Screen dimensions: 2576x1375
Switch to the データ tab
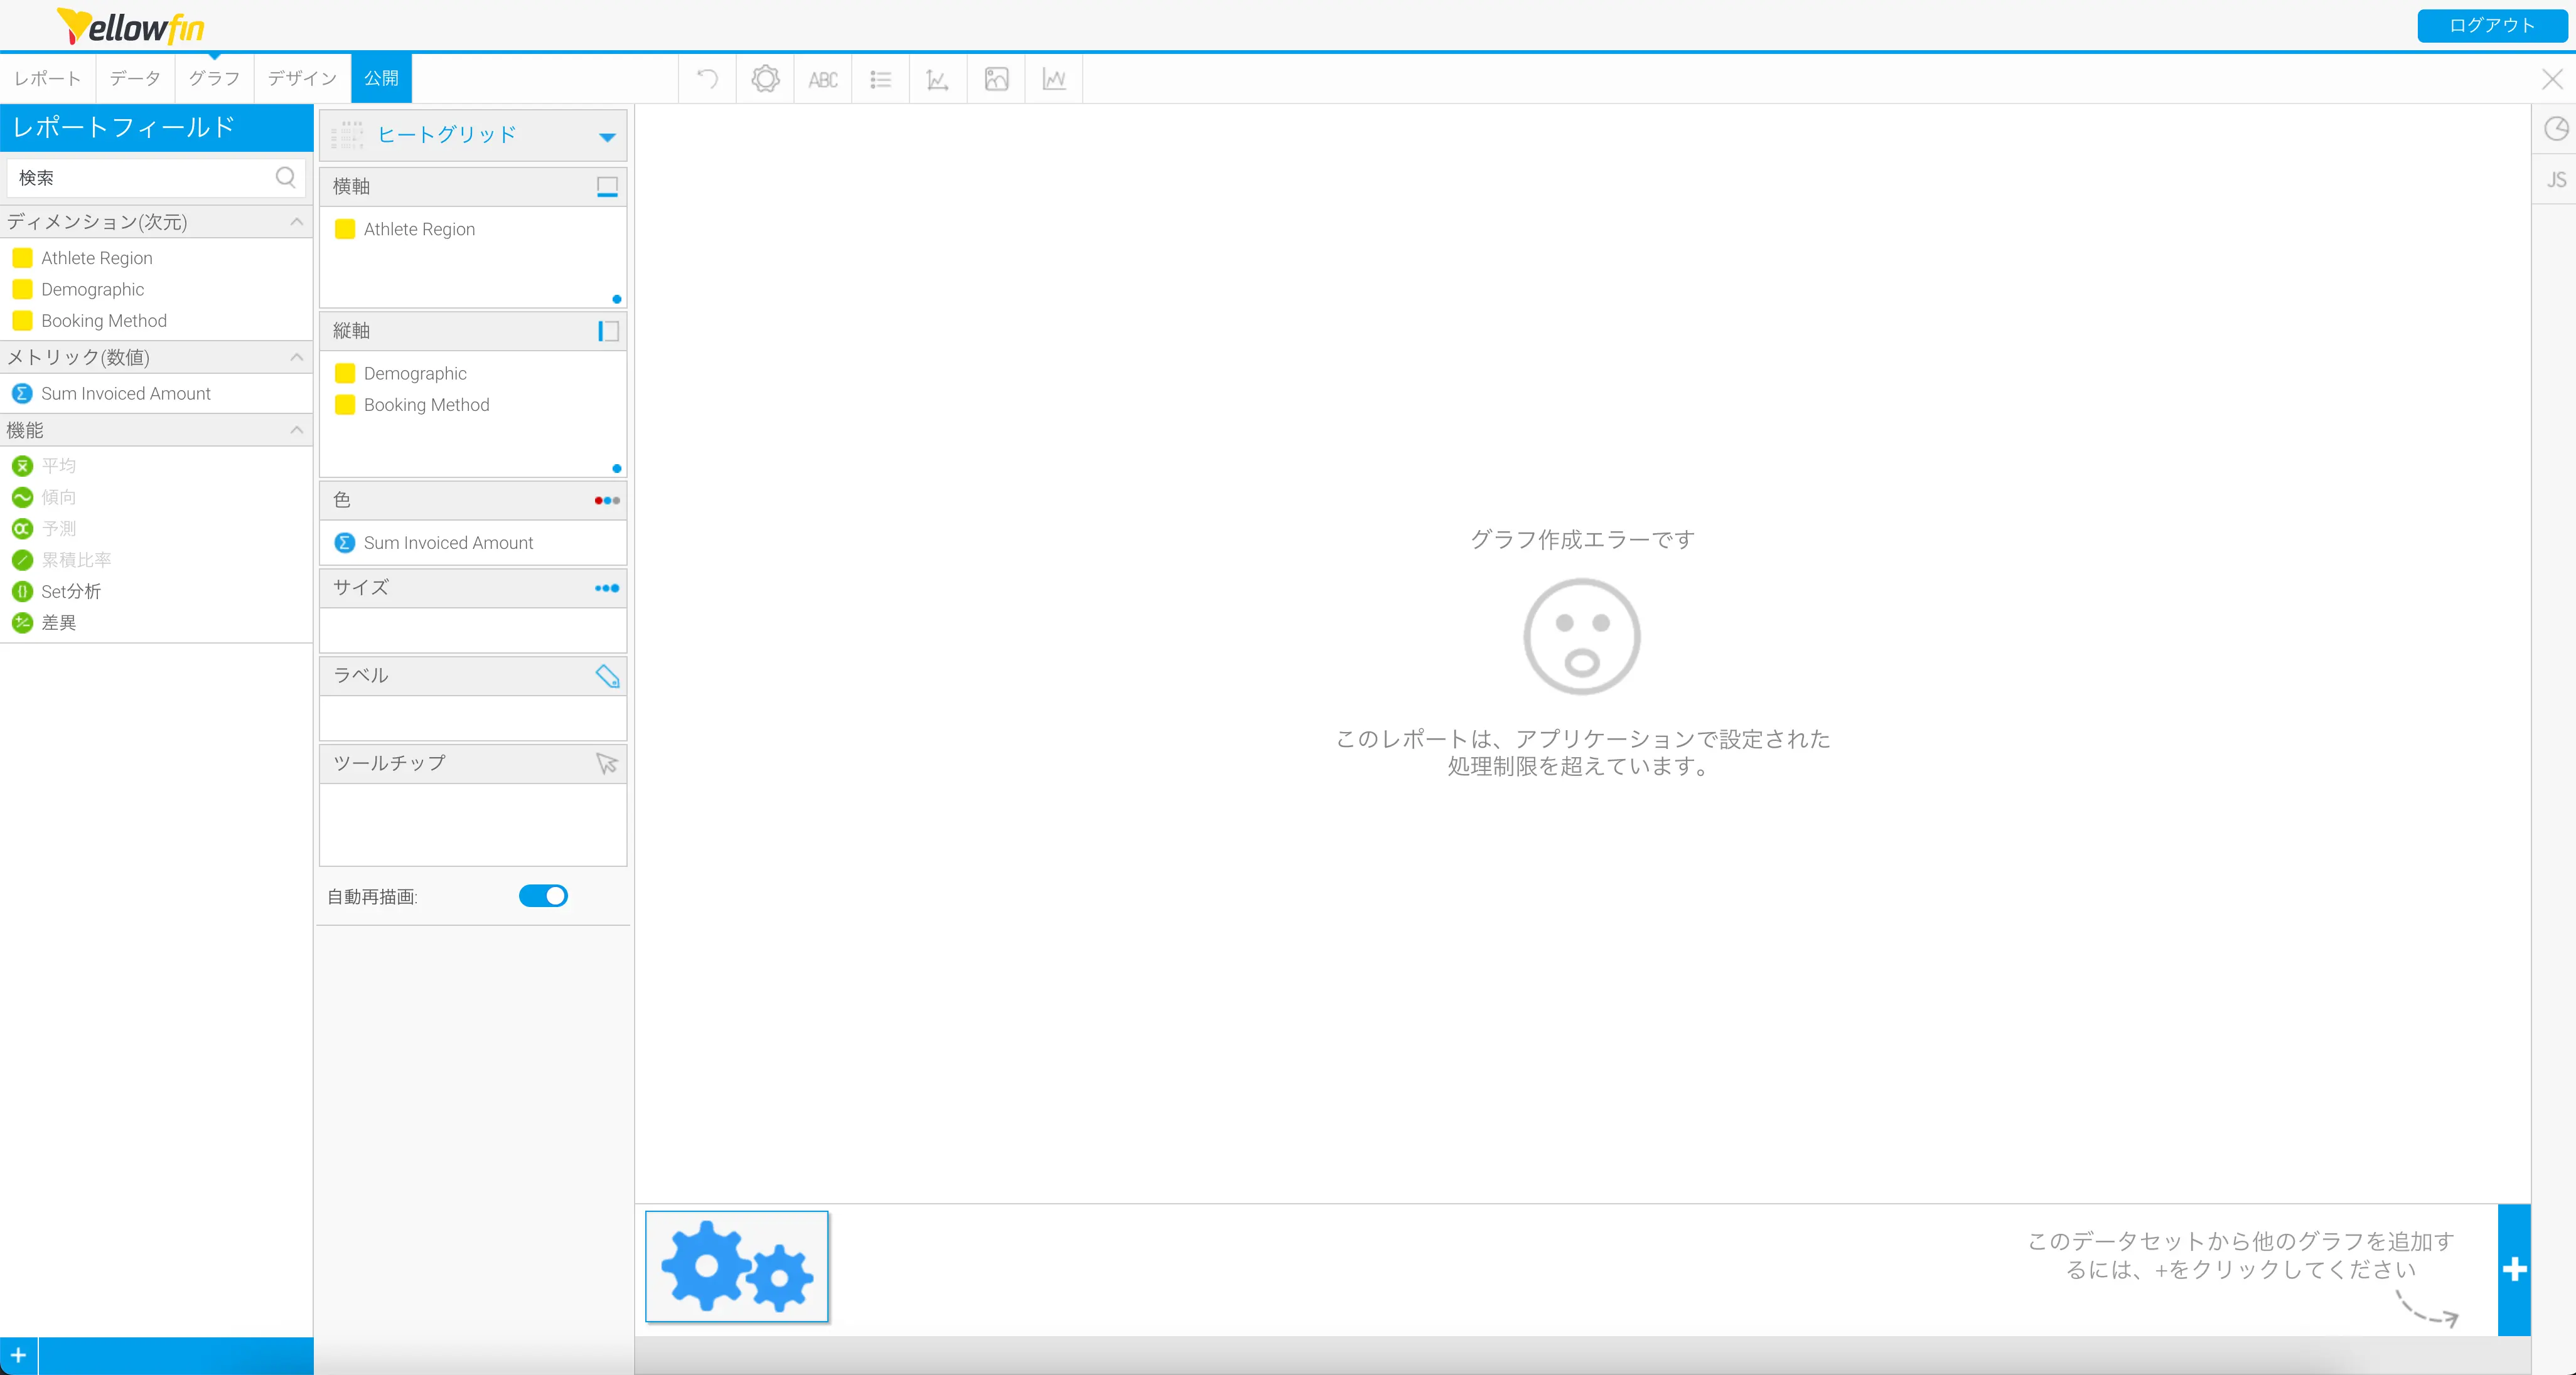tap(135, 78)
